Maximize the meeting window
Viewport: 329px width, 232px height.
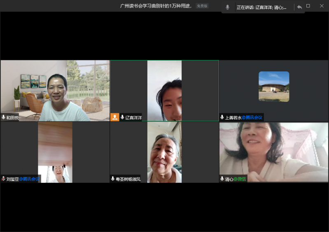[x=308, y=6]
